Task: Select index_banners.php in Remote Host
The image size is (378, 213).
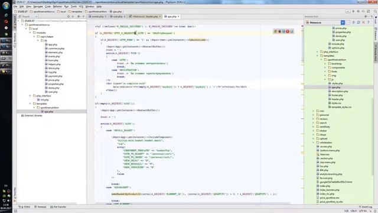Action: coord(328,190)
